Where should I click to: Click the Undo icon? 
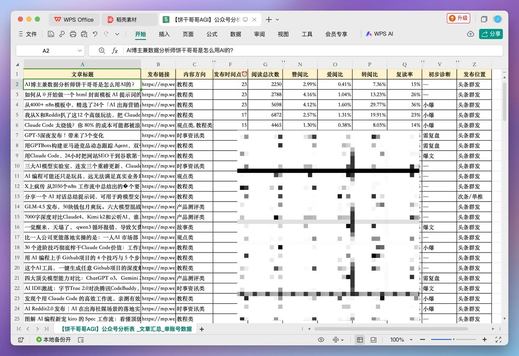click(x=95, y=34)
